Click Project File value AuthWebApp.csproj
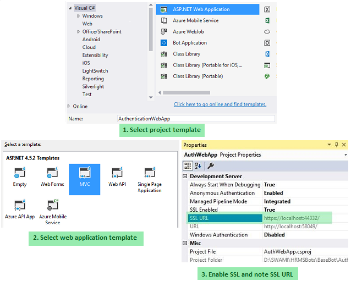Image resolution: width=351 pixels, height=281 pixels. [287, 252]
